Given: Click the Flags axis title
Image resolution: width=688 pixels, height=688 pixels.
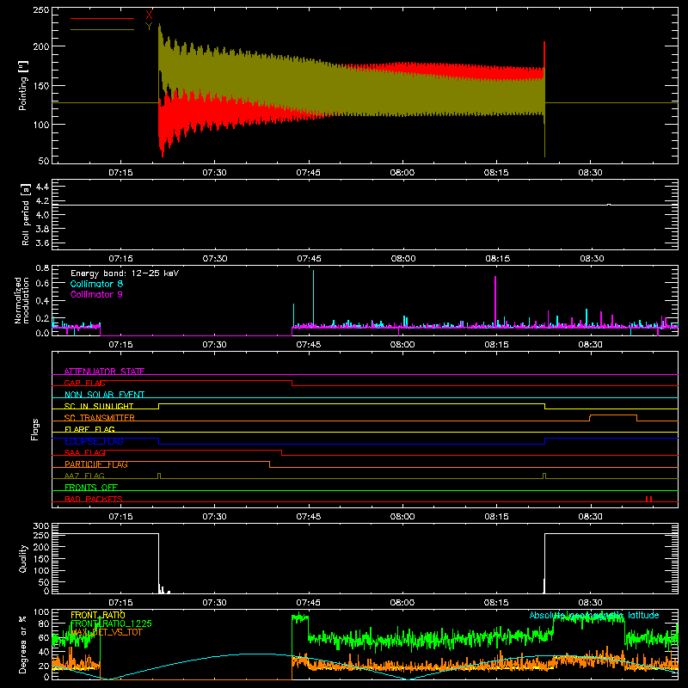Looking at the screenshot, I should pos(35,429).
